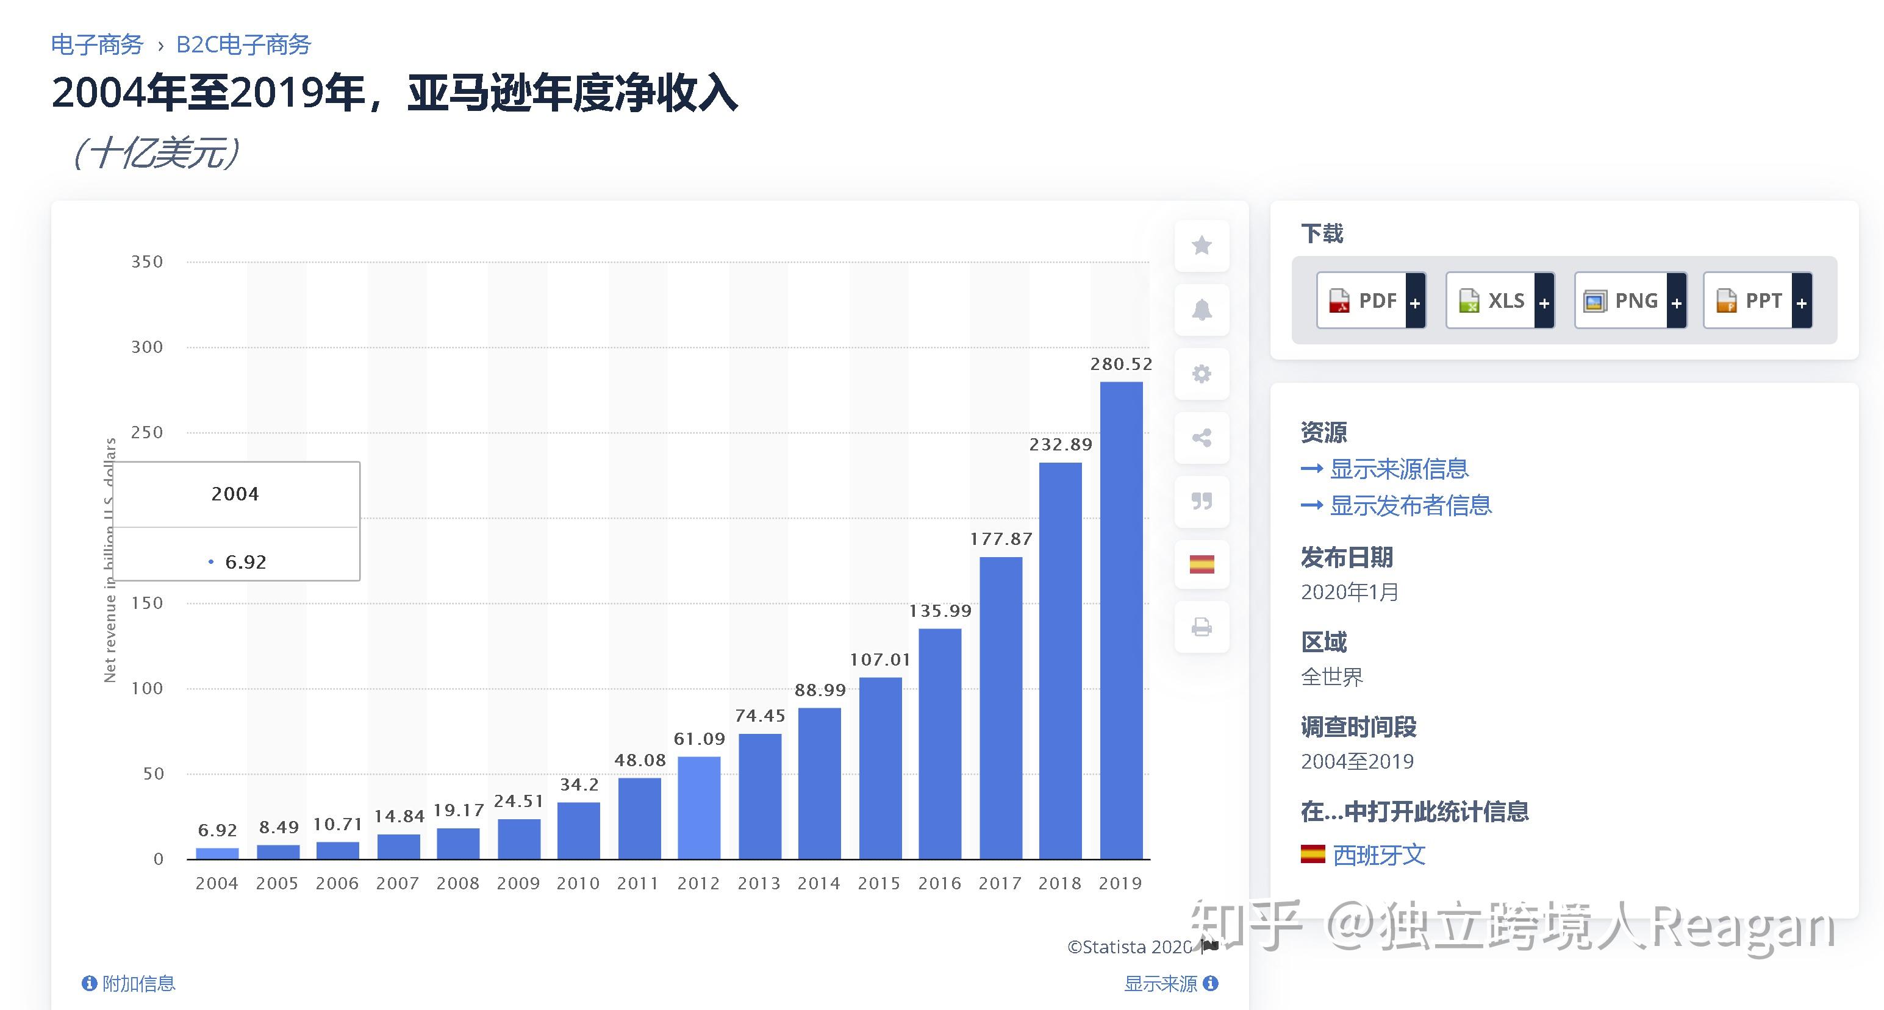Image resolution: width=1884 pixels, height=1010 pixels.
Task: Click the arrow before 显示发布者信息
Action: click(1312, 505)
